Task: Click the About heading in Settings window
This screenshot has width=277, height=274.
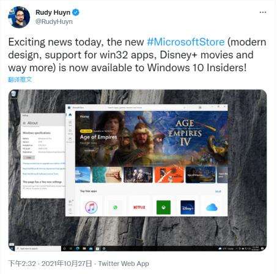Action: point(32,123)
